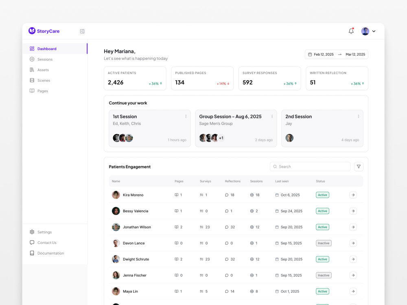
Task: Click Kira Moreno's Active status badge
Action: (x=322, y=195)
